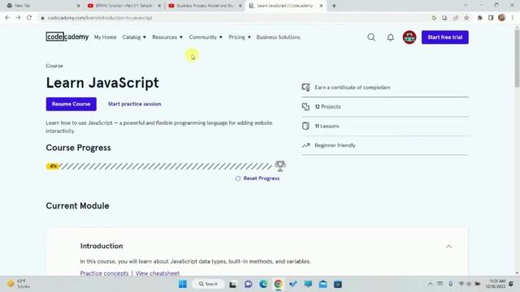Image resolution: width=520 pixels, height=292 pixels.
Task: Open taskbar clock and date
Action: pos(496,284)
